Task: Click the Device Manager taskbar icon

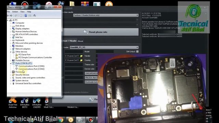Action: pos(81,120)
